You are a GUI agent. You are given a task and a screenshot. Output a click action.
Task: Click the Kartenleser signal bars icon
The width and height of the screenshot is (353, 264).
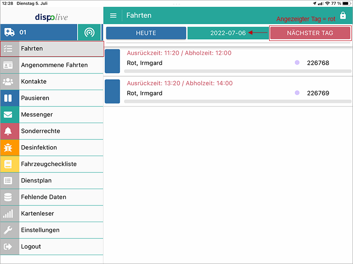8,213
